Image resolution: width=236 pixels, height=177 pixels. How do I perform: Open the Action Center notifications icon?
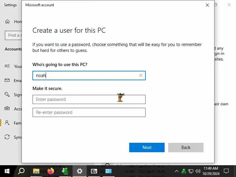226,171
